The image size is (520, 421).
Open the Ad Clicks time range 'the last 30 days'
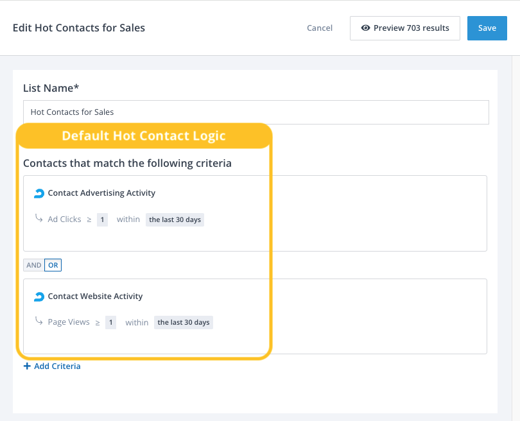click(175, 219)
